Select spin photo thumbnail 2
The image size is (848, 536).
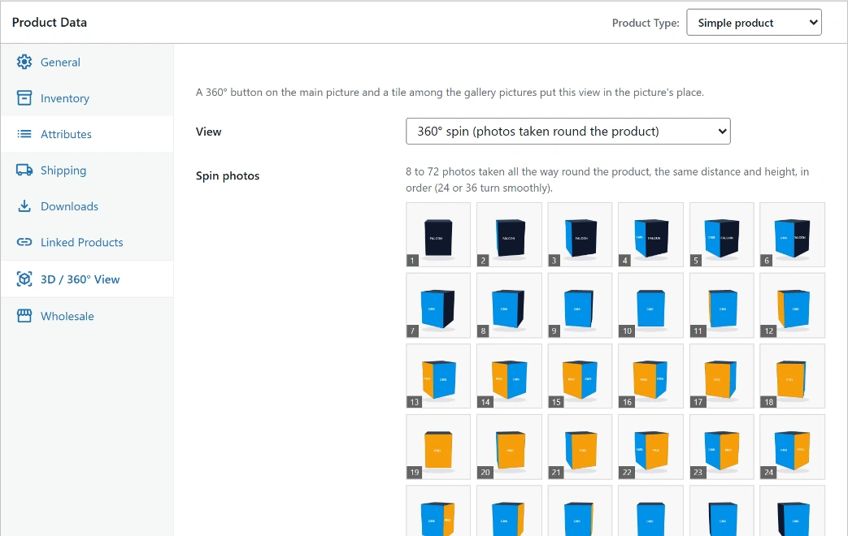[509, 235]
